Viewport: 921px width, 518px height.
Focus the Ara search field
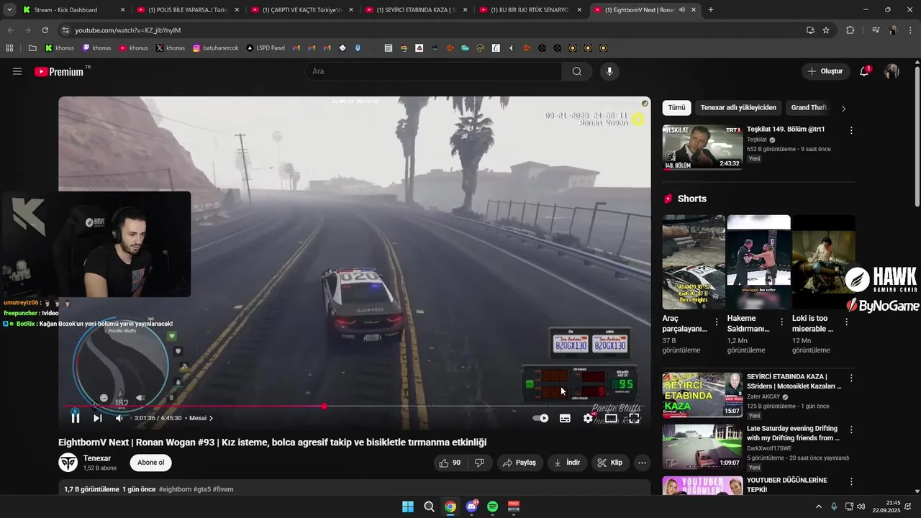click(433, 71)
